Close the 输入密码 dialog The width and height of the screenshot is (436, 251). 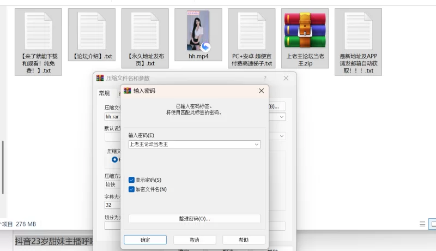coord(262,91)
